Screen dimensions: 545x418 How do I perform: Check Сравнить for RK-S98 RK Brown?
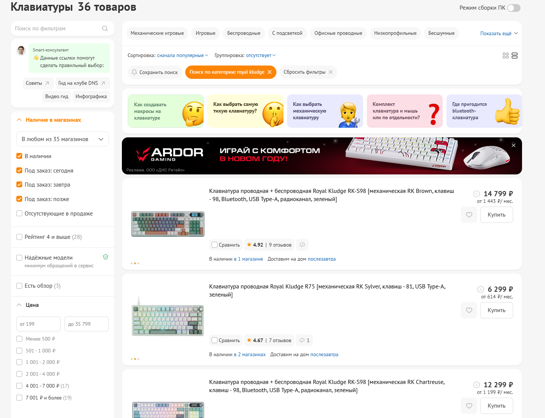(215, 245)
